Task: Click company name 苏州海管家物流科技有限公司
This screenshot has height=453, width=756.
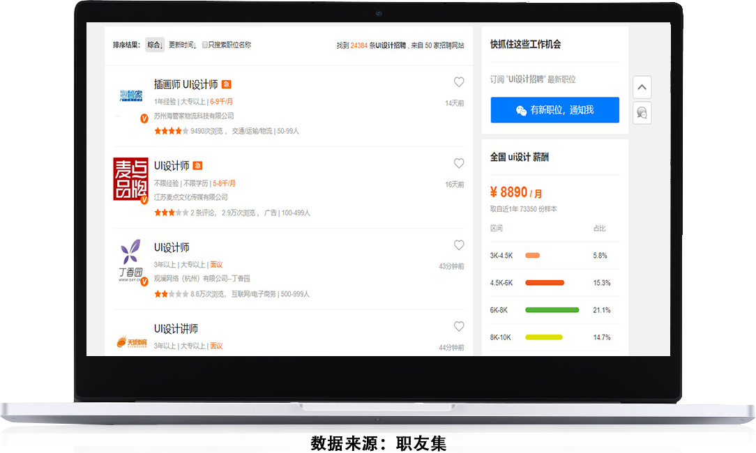Action: tap(194, 116)
